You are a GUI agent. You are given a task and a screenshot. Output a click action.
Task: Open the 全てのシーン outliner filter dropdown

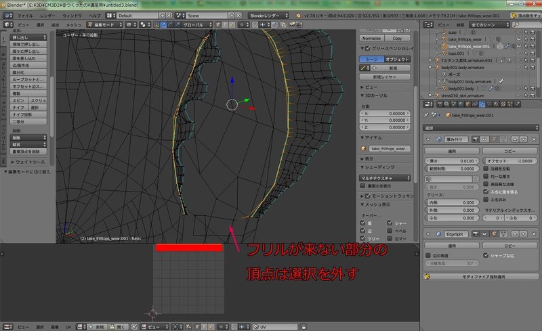489,24
